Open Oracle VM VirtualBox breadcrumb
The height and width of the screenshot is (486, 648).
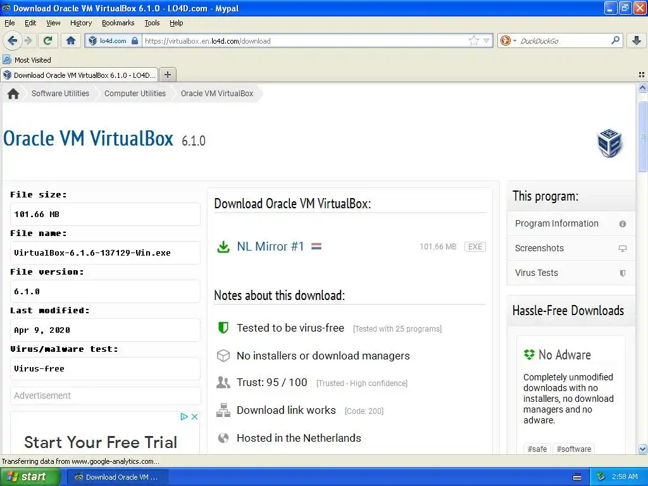(x=217, y=94)
